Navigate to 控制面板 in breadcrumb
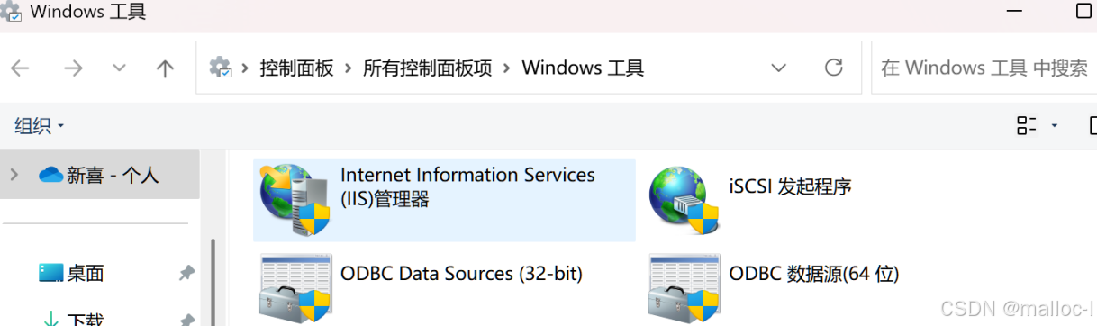 [x=297, y=68]
